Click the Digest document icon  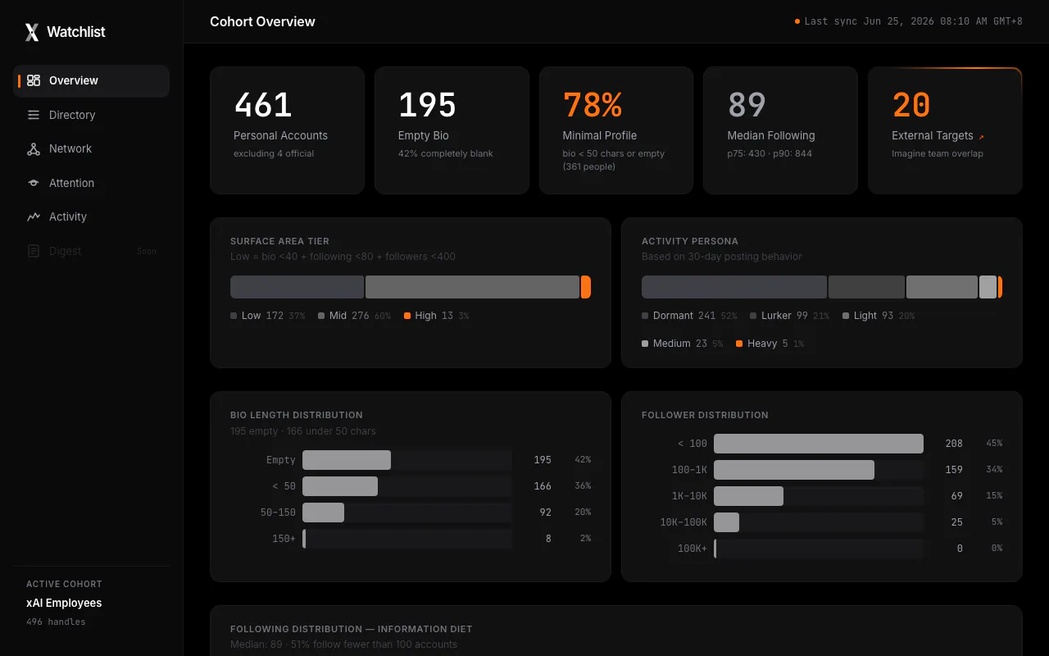point(34,251)
